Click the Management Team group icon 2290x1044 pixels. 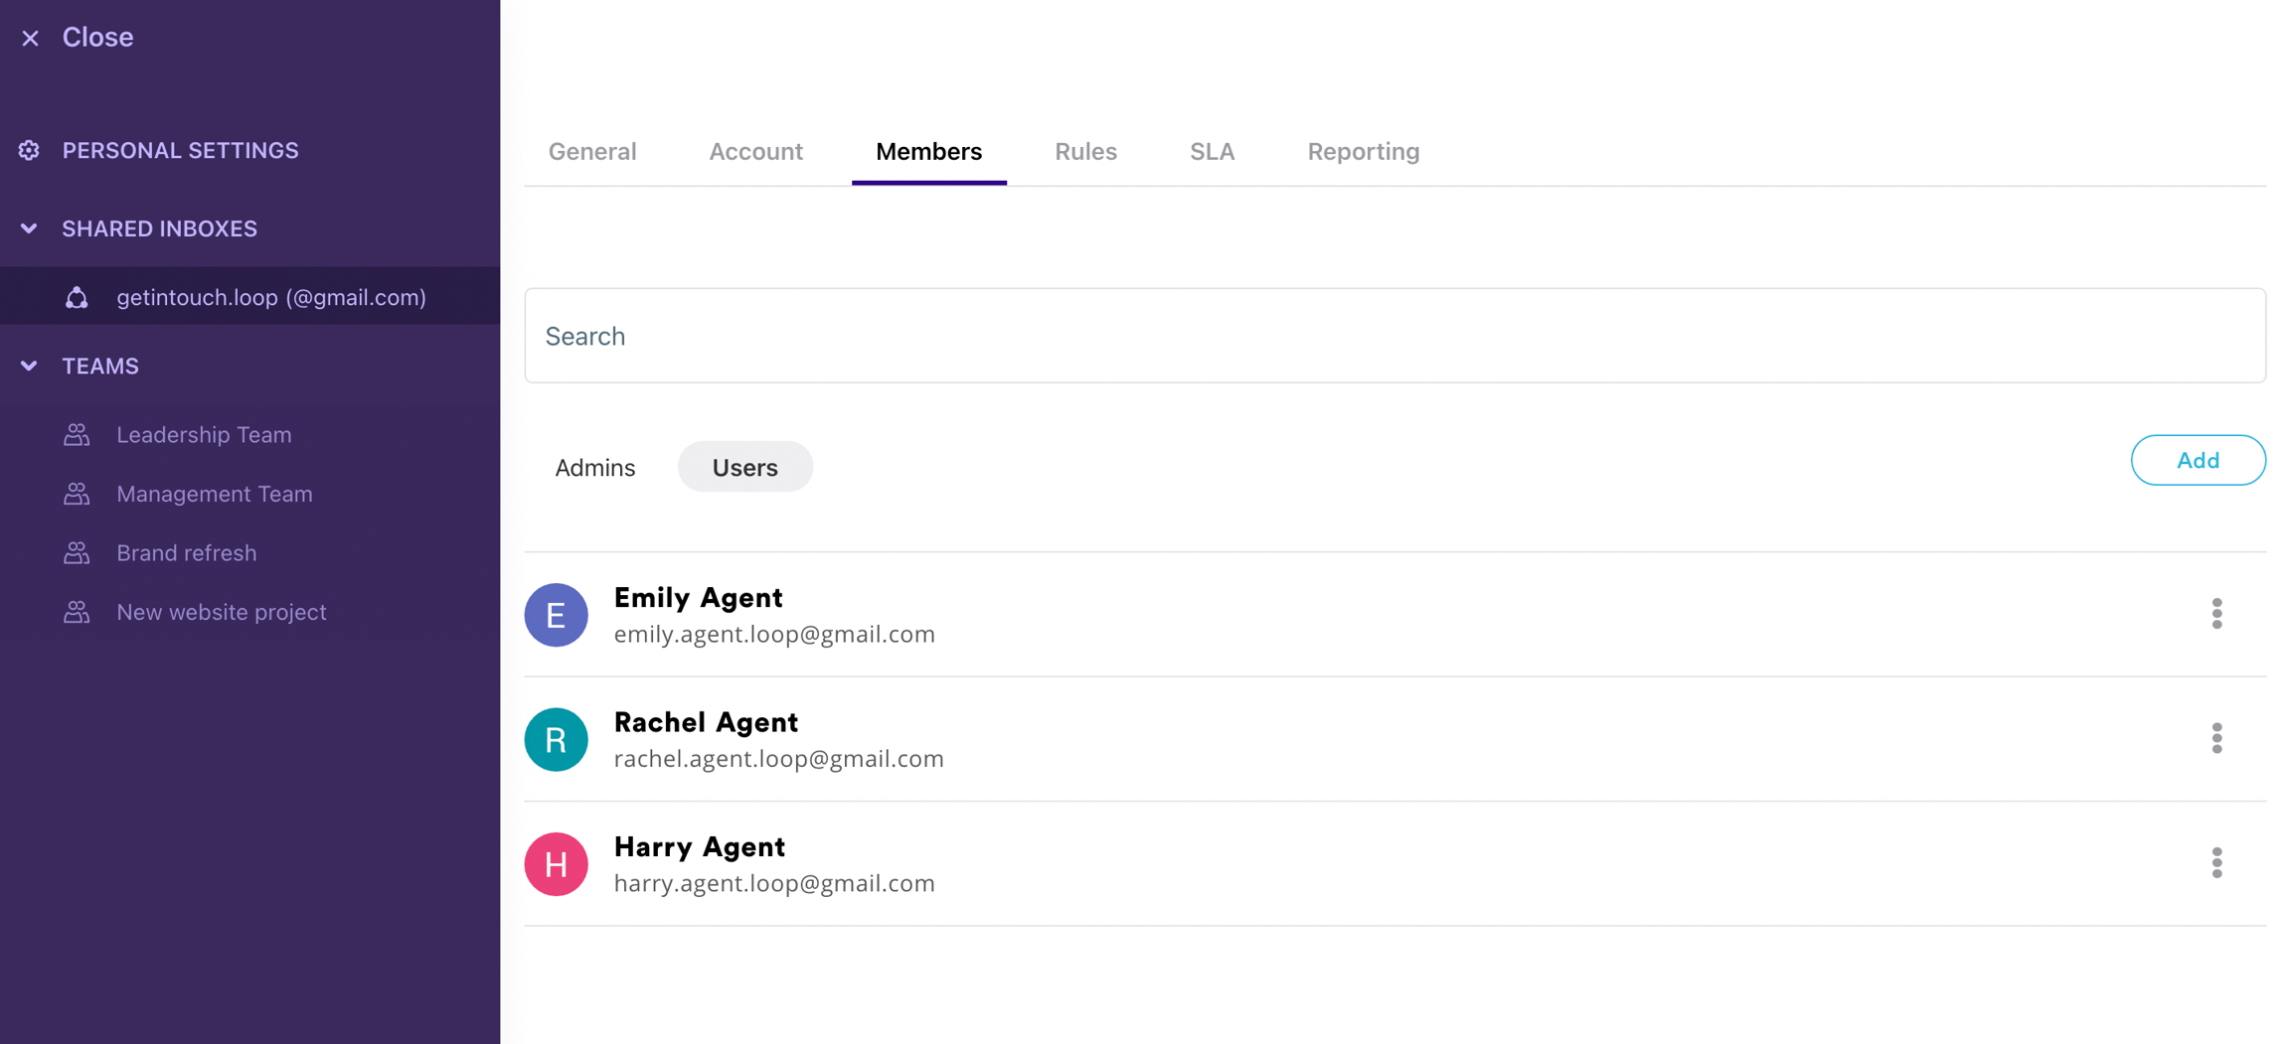click(x=77, y=494)
